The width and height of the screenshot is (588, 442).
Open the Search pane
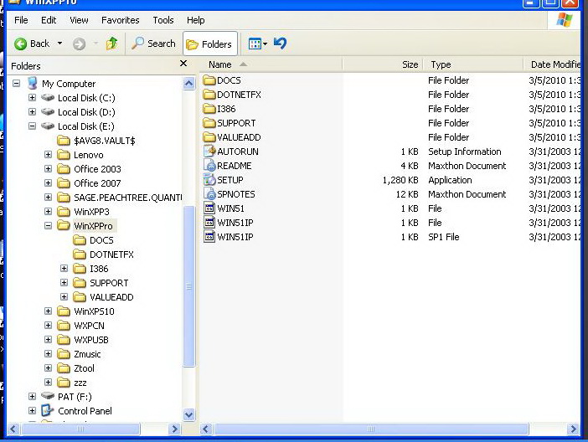click(153, 44)
